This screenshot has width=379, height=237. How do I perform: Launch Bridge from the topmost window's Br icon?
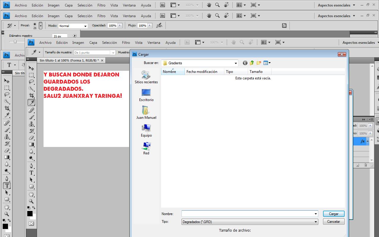click(x=163, y=5)
